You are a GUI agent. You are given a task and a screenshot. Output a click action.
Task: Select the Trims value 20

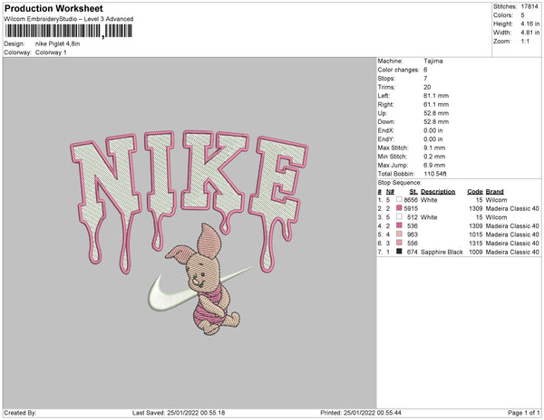tap(427, 87)
